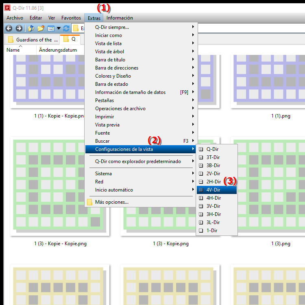Expand the Iniciar como submenu
Image resolution: width=305 pixels, height=305 pixels.
[141, 35]
